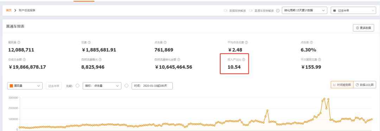Click the help icon next to 点击率
This screenshot has width=380, height=131.
click(x=311, y=42)
